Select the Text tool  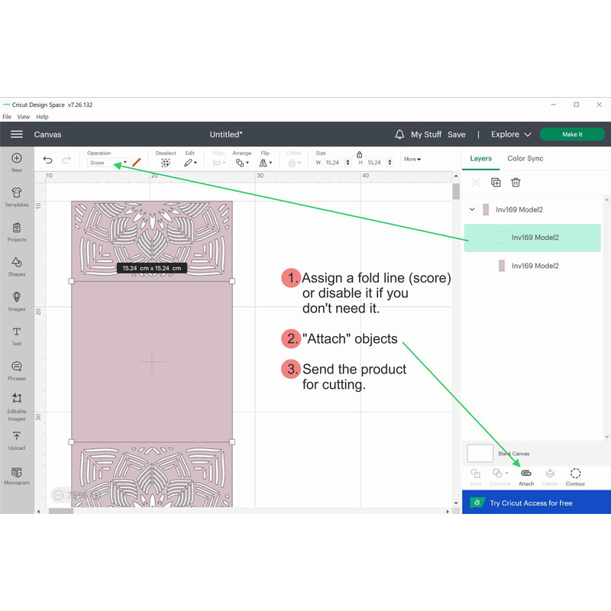pos(16,335)
